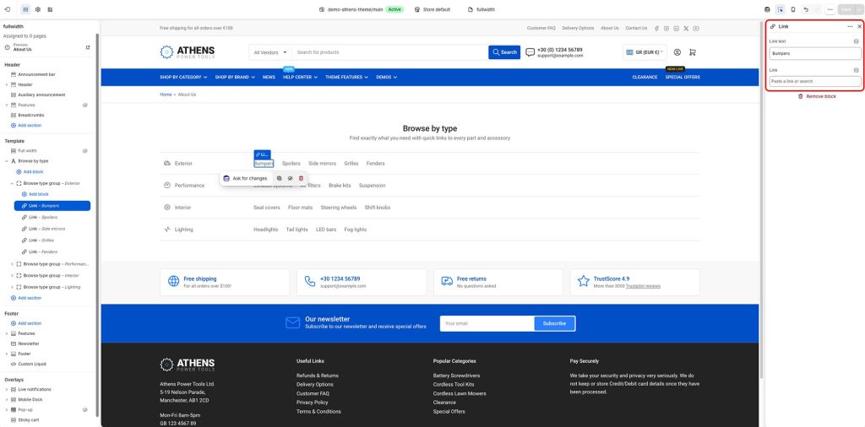The image size is (865, 427).
Task: Open Shop by Category menu
Action: click(183, 77)
